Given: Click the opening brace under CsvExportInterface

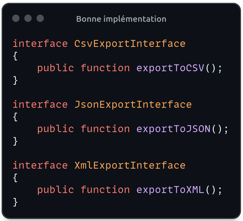Looking at the screenshot, I should [15, 56].
